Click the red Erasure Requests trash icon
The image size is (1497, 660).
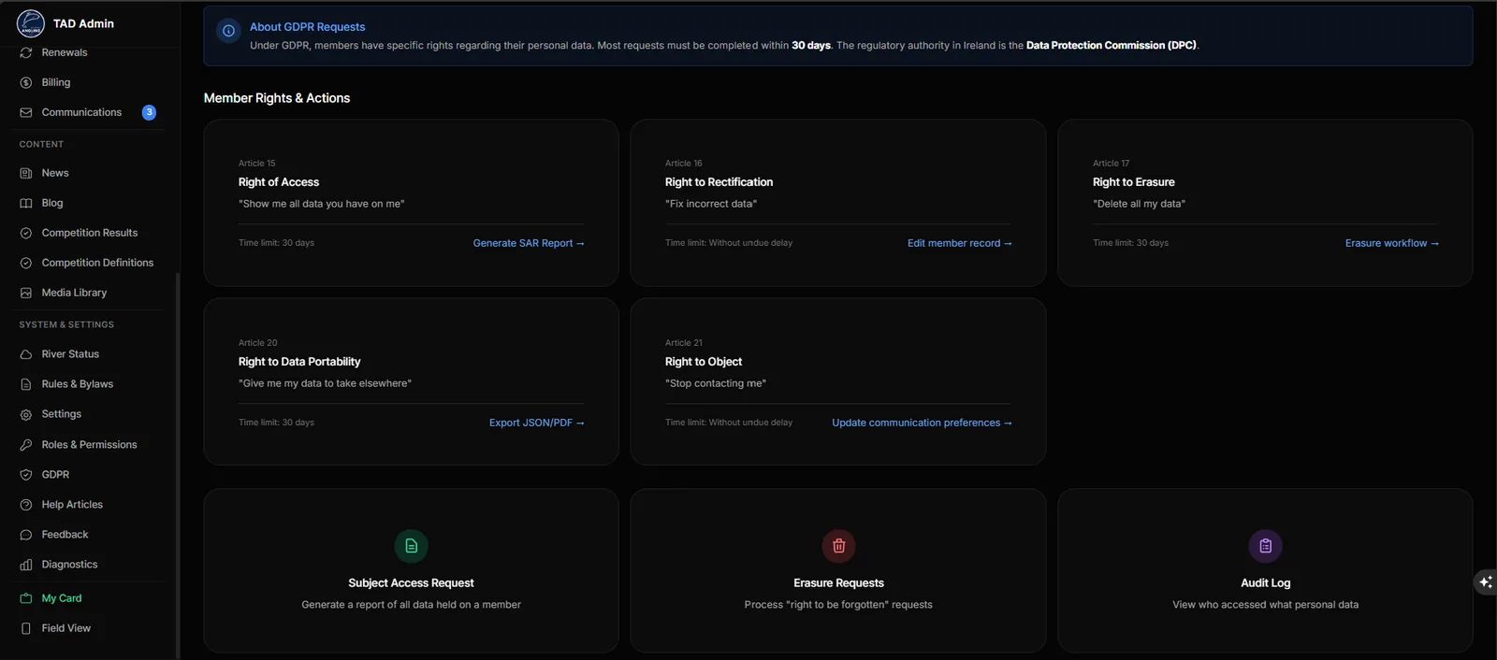838,546
